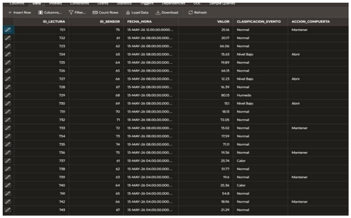Click pencil icon beside ID_LECTURA 731
Viewport: 351px width, 218px height.
click(x=8, y=112)
